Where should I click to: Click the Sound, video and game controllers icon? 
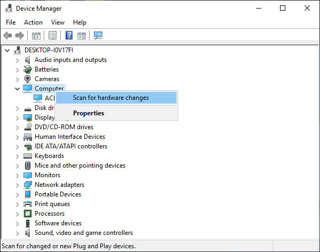27,233
